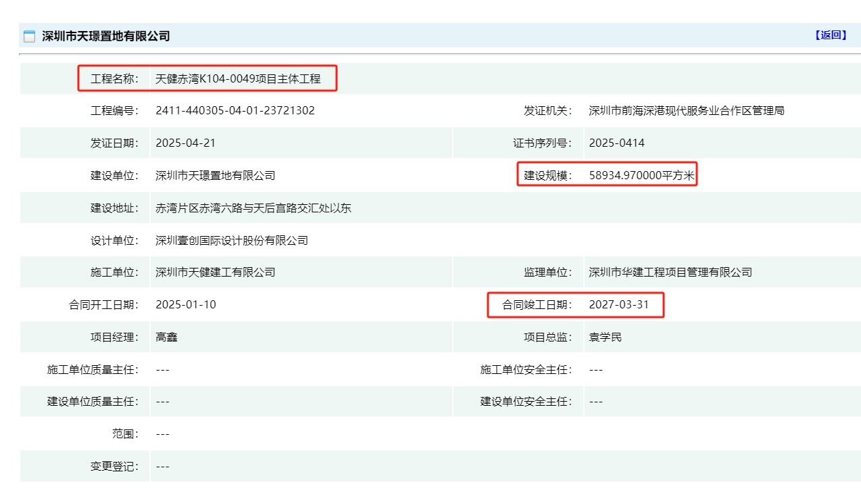Click the 建设单位 value 深圳市天璟置地有限公司
861x493 pixels.
(215, 175)
